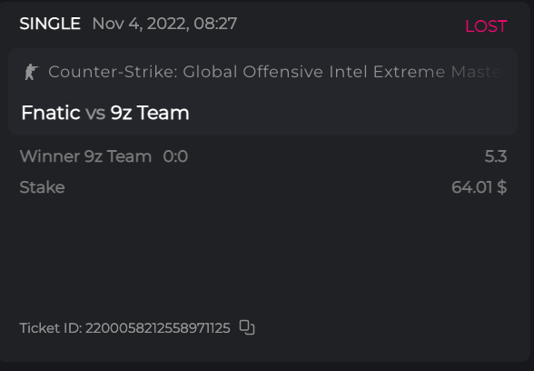534x371 pixels.
Task: Click the 5.3 odds value
Action: pos(496,156)
